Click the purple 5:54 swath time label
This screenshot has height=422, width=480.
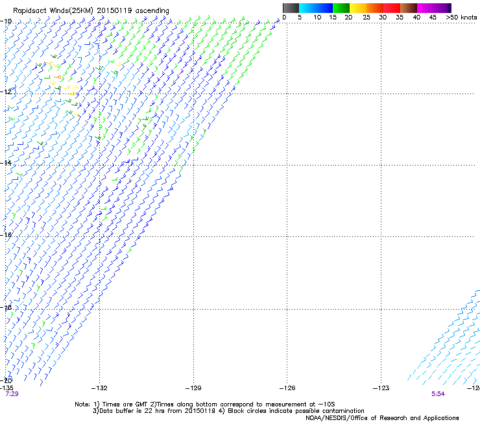pyautogui.click(x=438, y=394)
